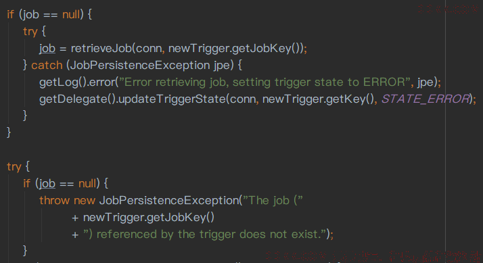Click the underlined job in second if

click(47, 184)
